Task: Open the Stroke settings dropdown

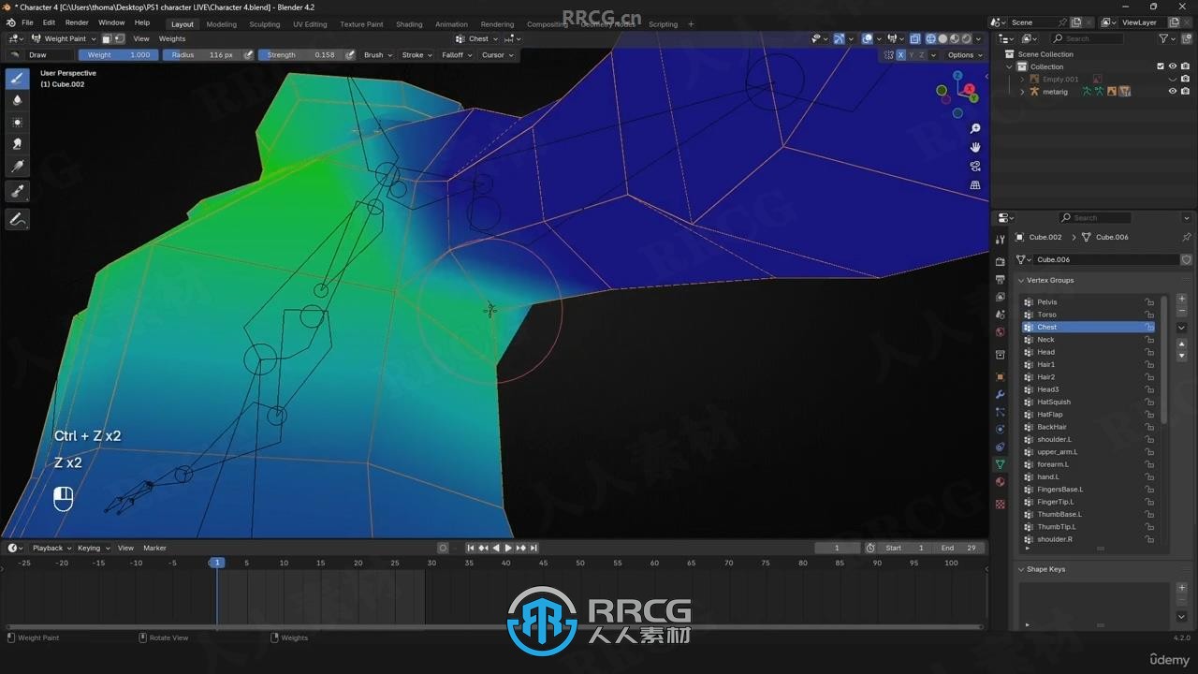Action: pos(416,55)
